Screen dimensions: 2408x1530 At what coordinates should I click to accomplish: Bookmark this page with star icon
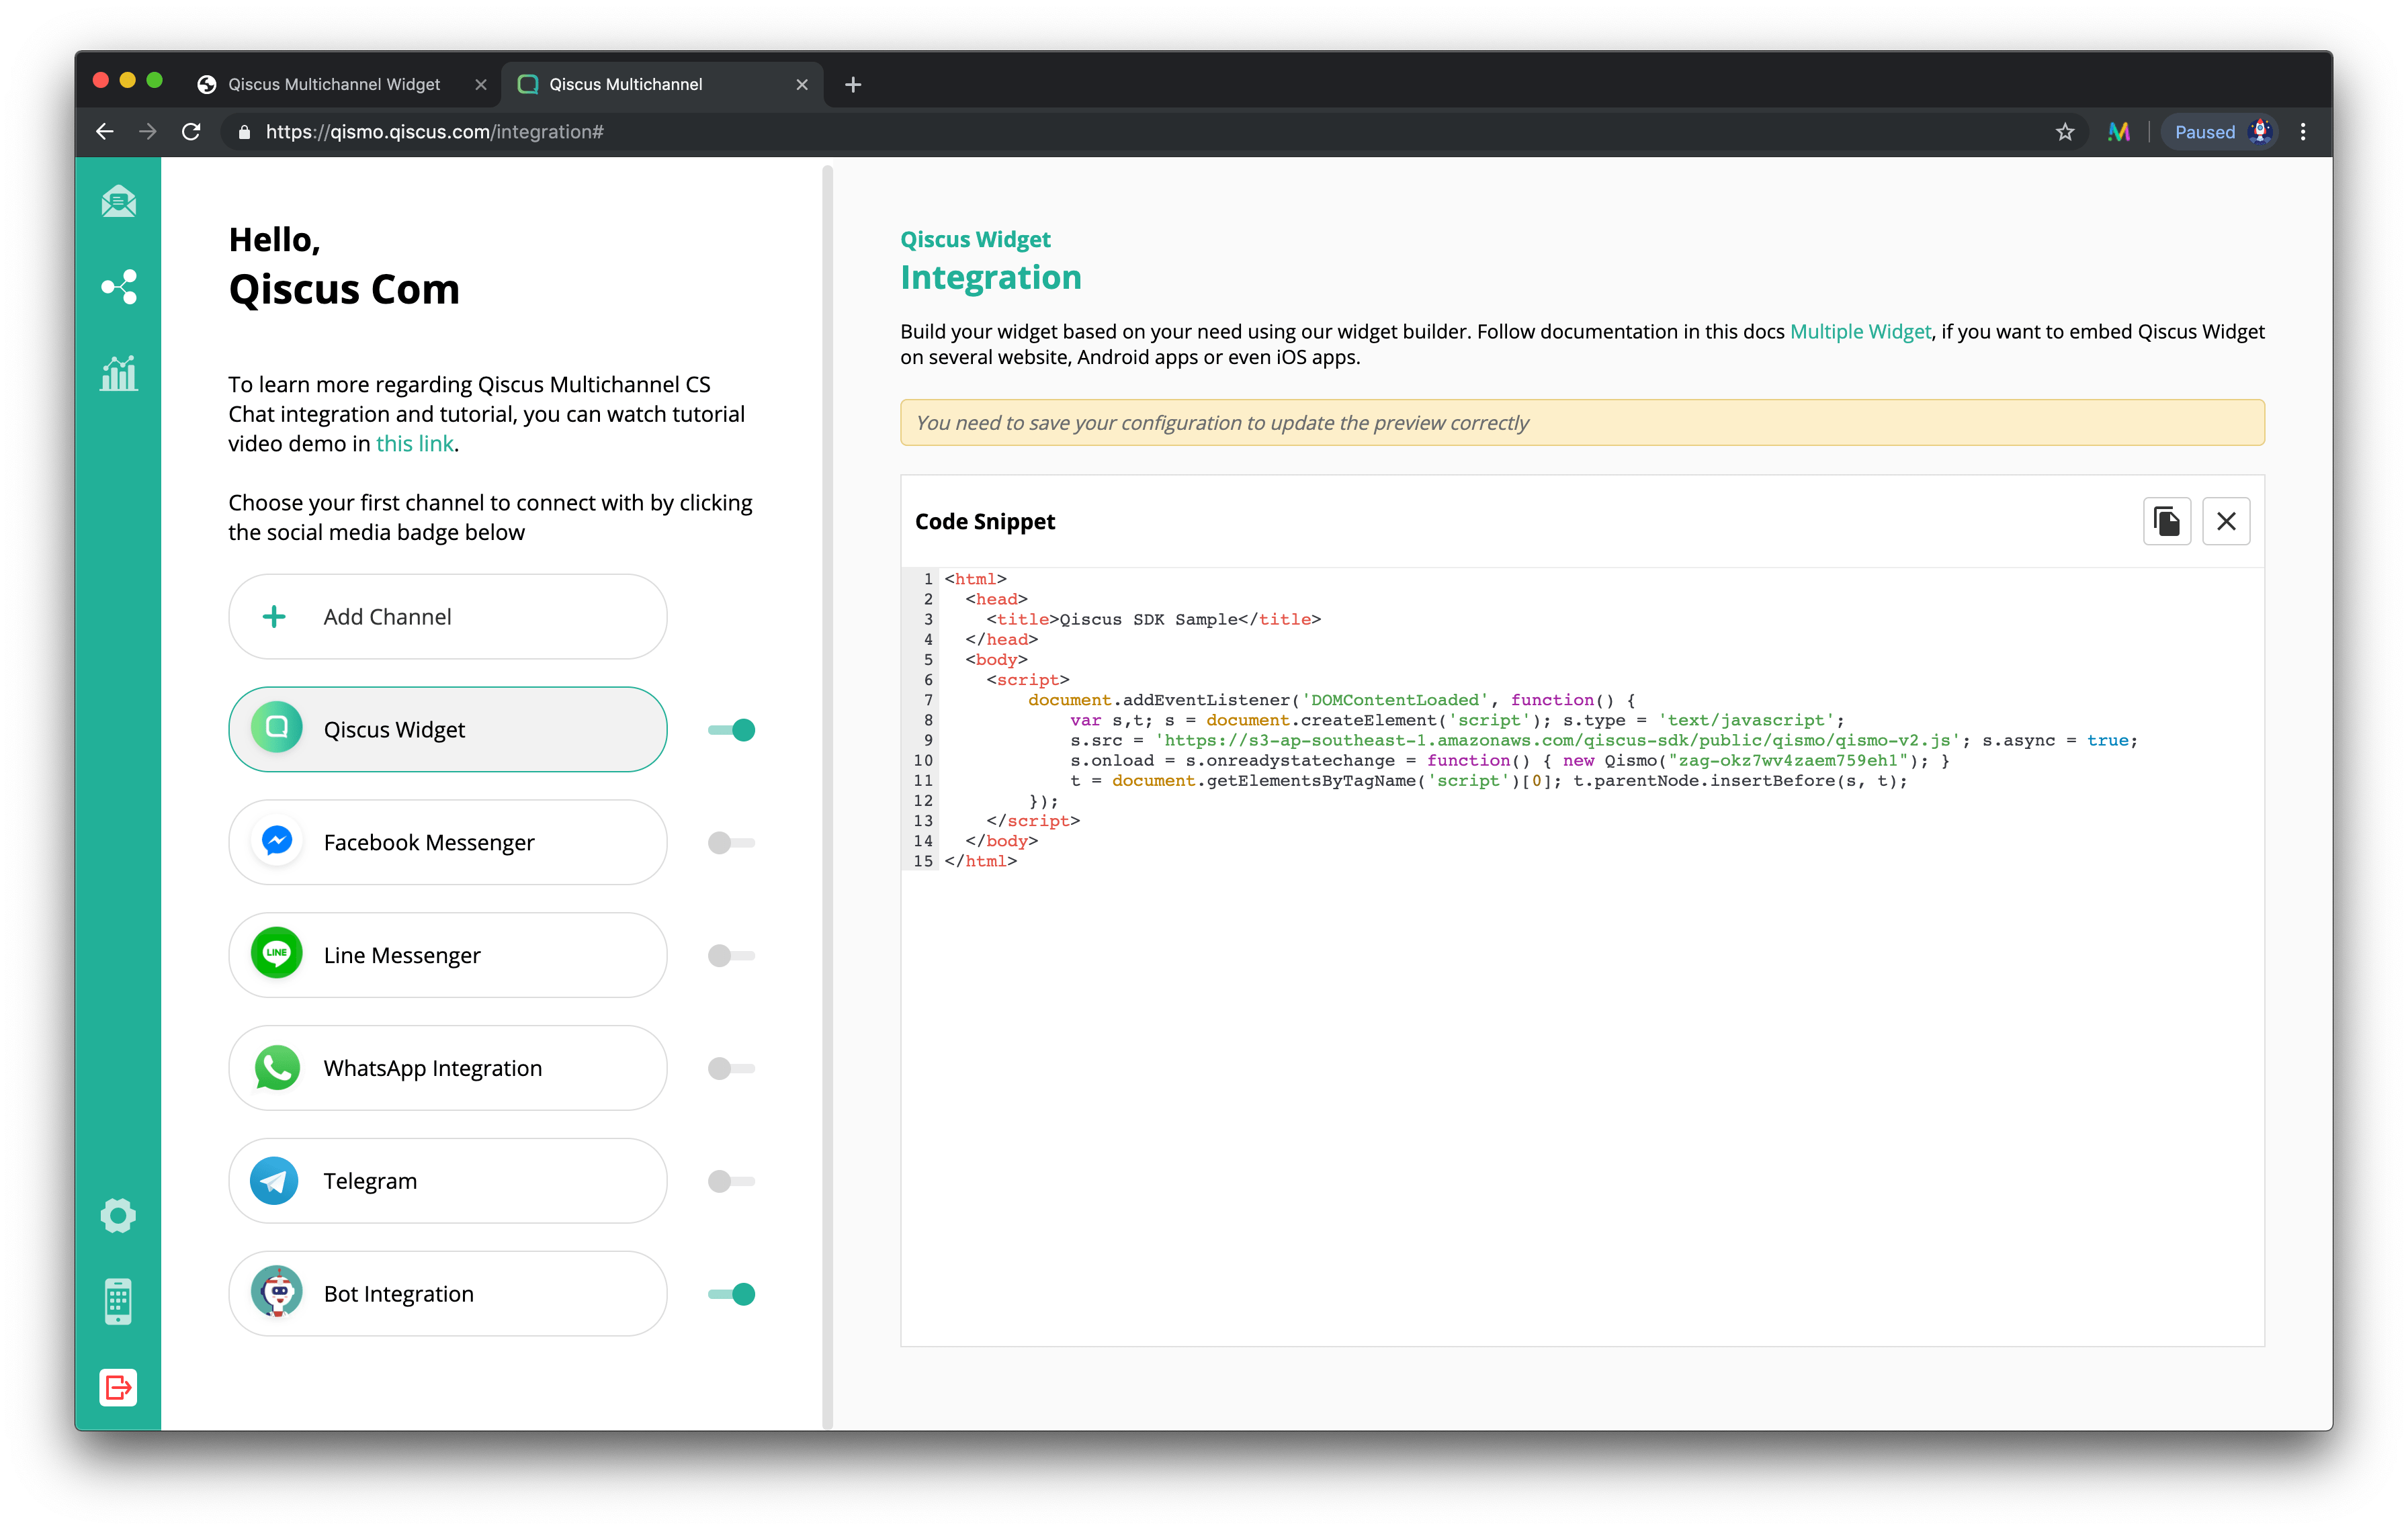[2064, 132]
